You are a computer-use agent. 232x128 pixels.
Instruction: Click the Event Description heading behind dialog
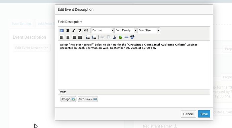tap(30, 37)
